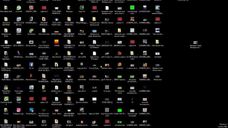Select the Fleche-bas red arrow file
Viewport: 228px width, 128px height.
[31, 76]
